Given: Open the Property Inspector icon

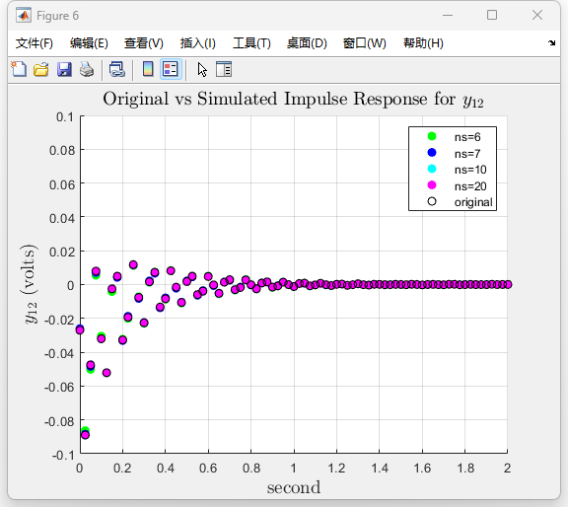Looking at the screenshot, I should point(224,69).
